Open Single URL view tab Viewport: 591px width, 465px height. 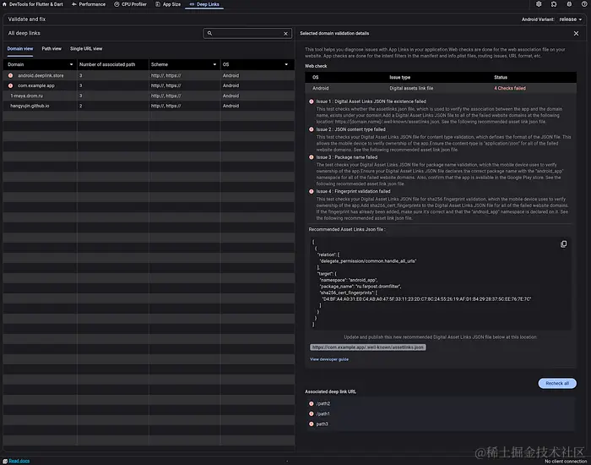tap(86, 49)
